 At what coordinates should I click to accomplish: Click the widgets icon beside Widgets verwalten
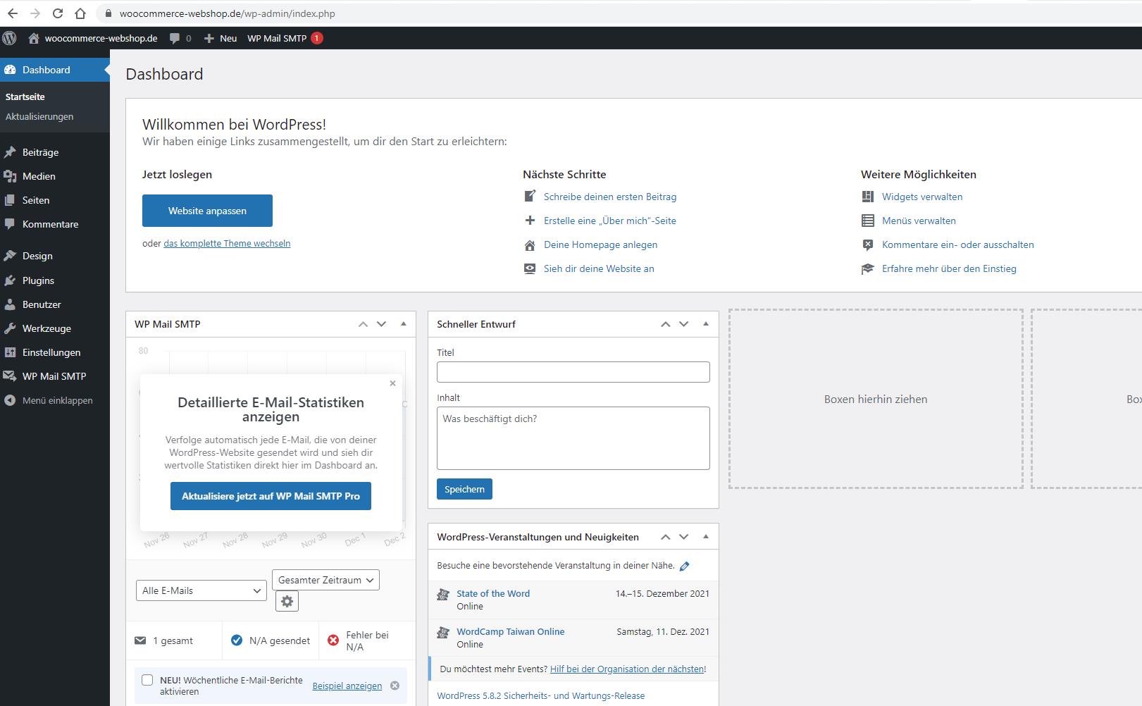point(868,197)
